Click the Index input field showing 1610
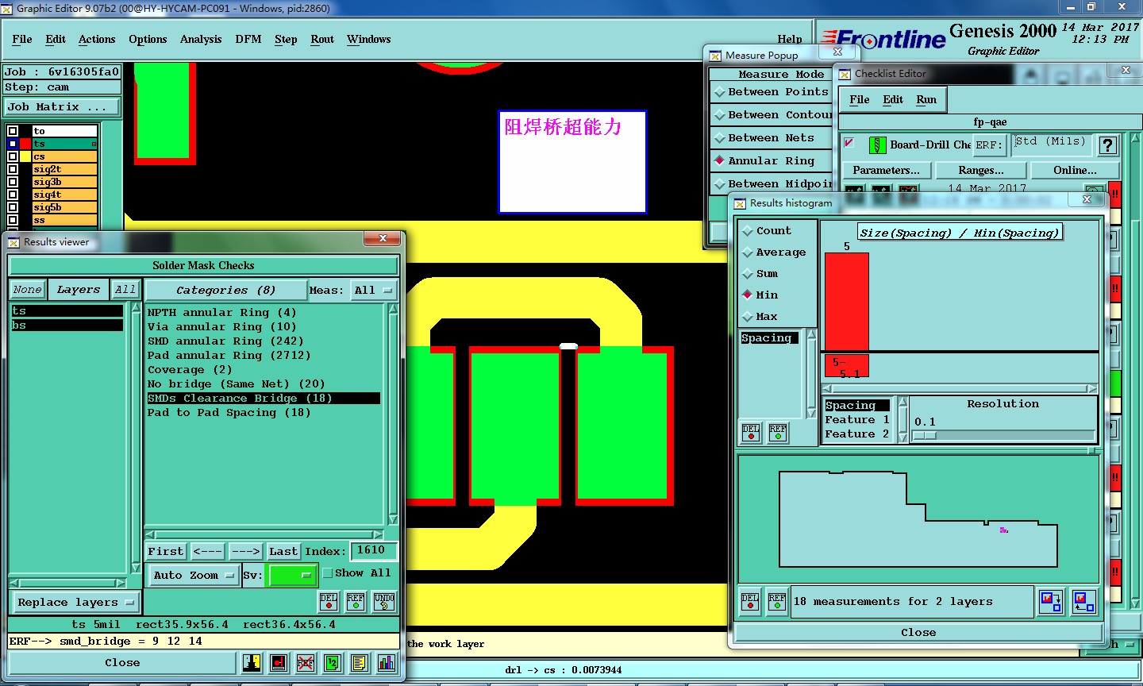The image size is (1143, 686). [x=372, y=550]
